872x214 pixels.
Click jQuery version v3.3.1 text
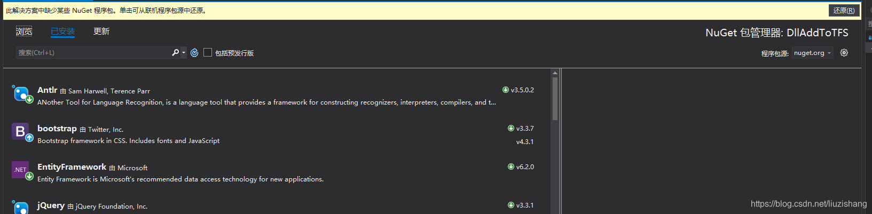click(x=525, y=205)
